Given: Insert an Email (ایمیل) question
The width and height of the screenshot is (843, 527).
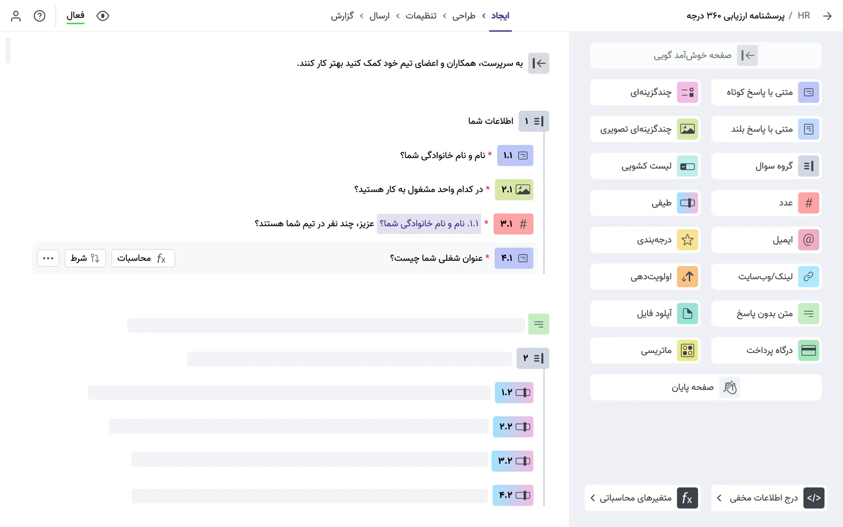Looking at the screenshot, I should click(766, 240).
